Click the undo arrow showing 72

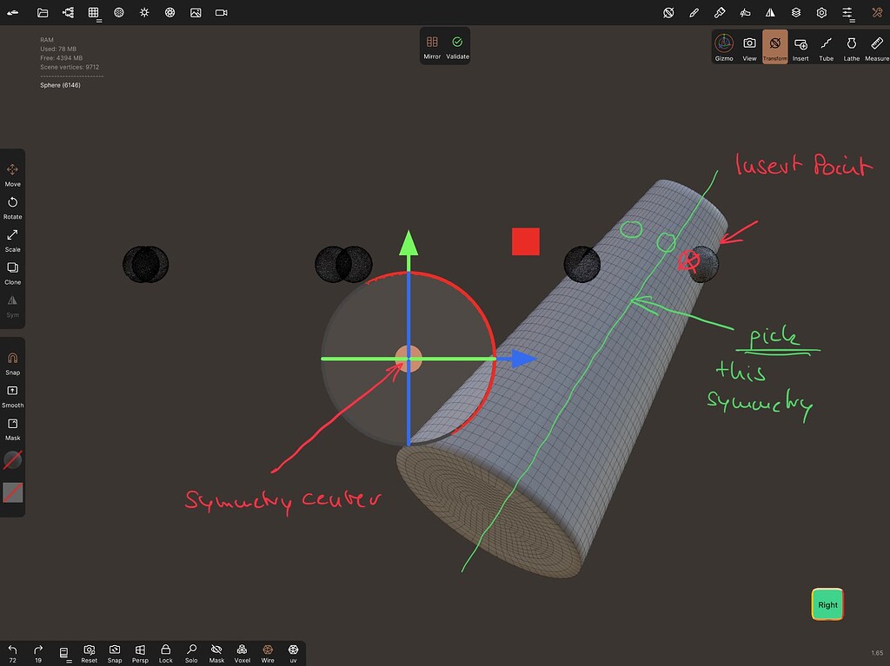(x=11, y=651)
